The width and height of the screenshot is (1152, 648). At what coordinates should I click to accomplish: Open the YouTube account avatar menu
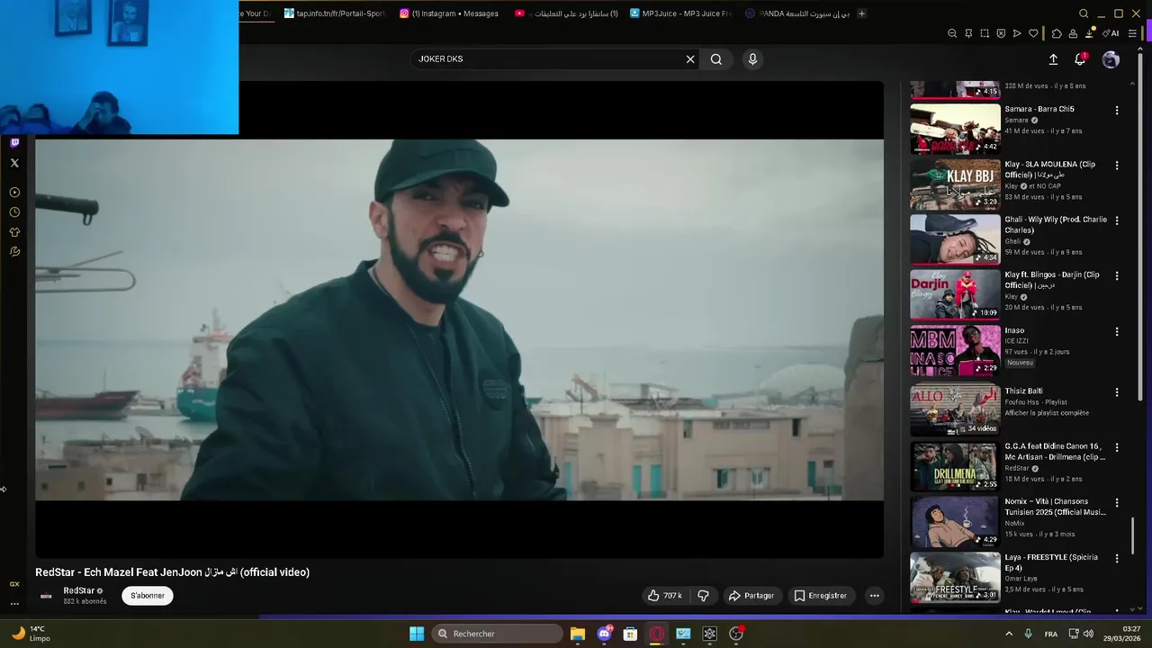click(1111, 59)
